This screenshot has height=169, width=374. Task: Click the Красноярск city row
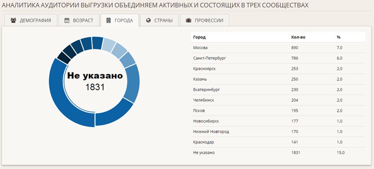coord(278,69)
